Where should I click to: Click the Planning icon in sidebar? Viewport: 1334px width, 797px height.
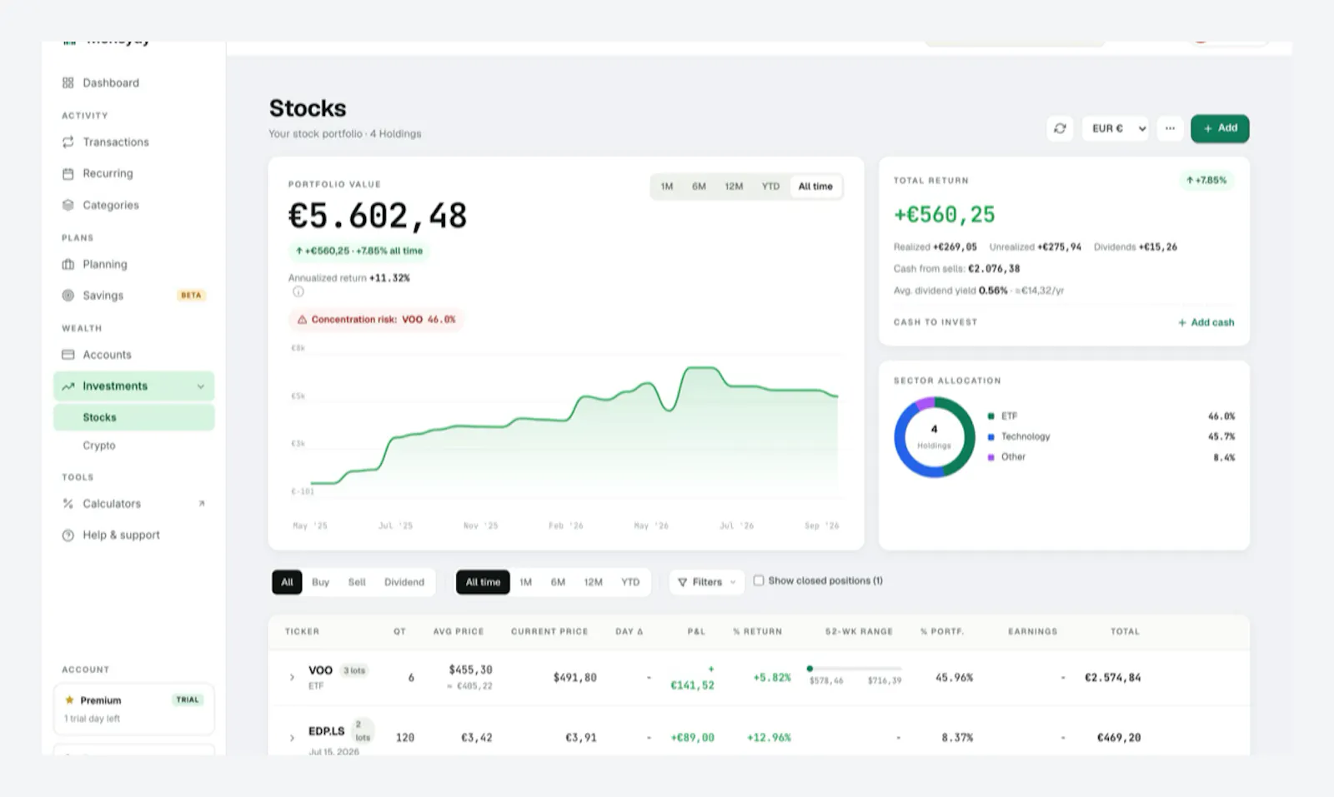tap(68, 264)
